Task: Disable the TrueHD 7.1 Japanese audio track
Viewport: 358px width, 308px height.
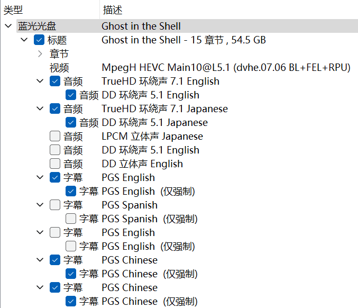Action: 55,109
